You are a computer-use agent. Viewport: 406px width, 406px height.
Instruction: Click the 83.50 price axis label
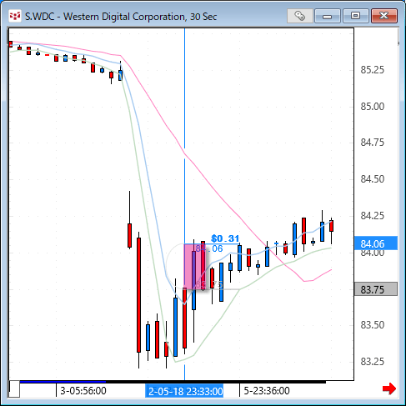(x=373, y=324)
